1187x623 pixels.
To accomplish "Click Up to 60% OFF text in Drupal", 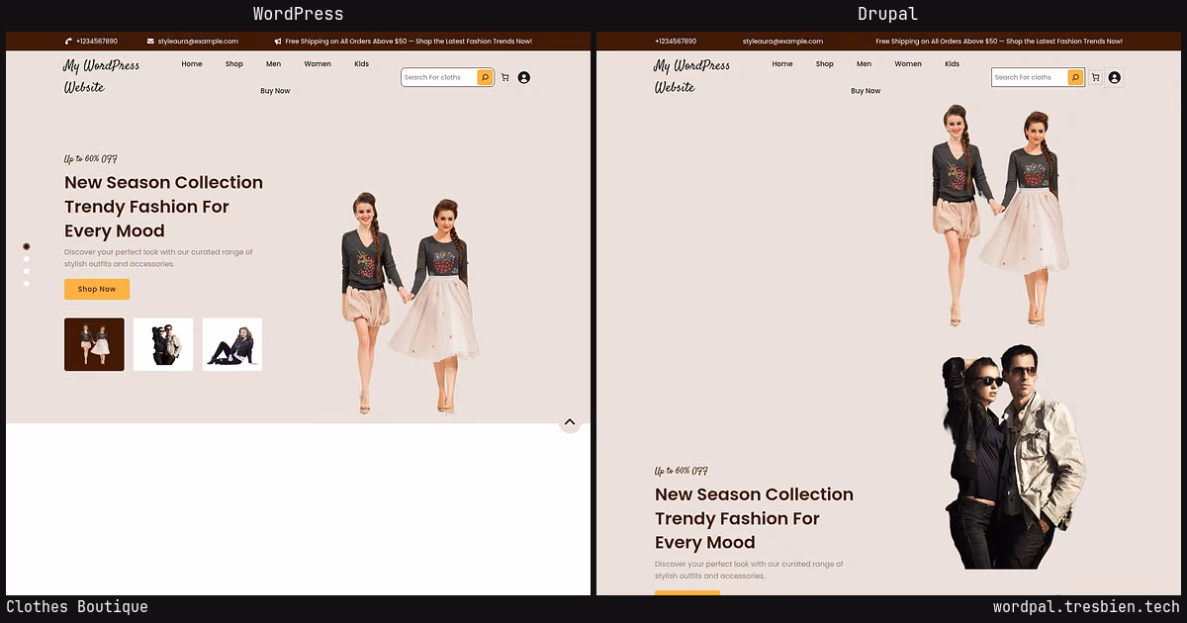I will (x=682, y=472).
